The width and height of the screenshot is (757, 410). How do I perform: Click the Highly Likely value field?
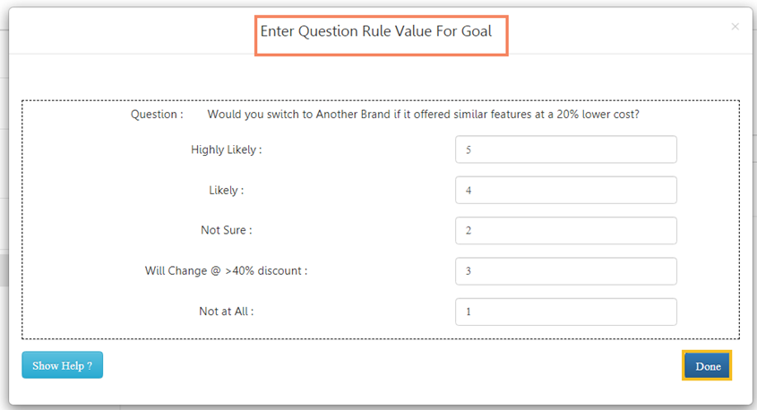click(565, 149)
